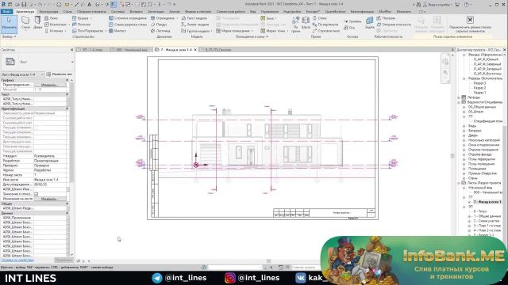Screen dimensions: 508x285
Task: Toggle the hidden elements reveal mode button
Action: pos(470,20)
